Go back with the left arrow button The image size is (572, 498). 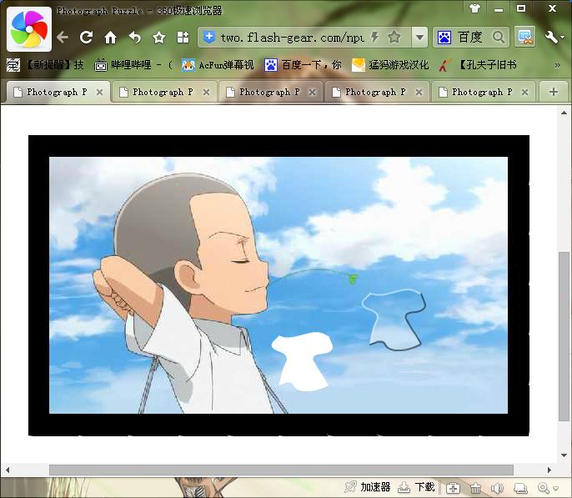63,38
